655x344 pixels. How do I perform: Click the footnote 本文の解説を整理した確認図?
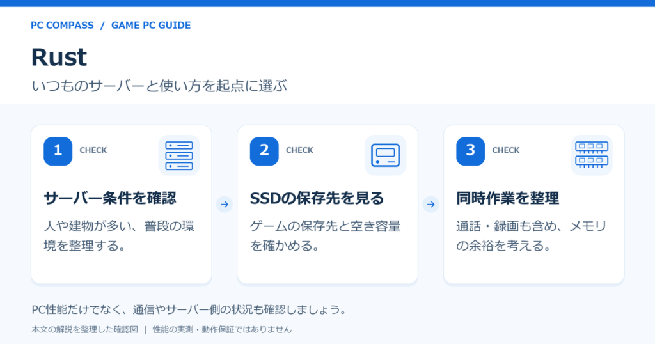point(85,330)
